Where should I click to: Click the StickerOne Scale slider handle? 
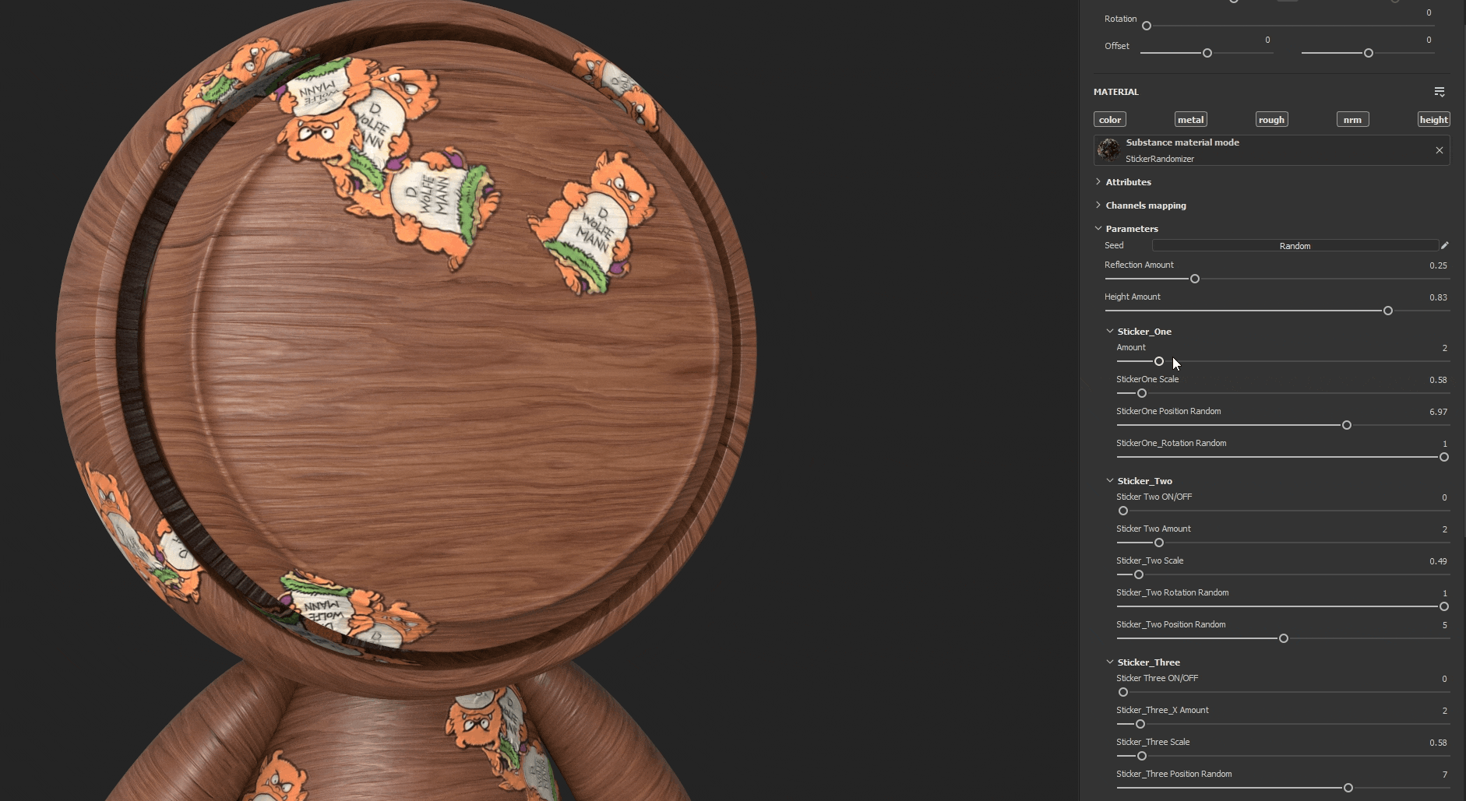click(x=1142, y=393)
